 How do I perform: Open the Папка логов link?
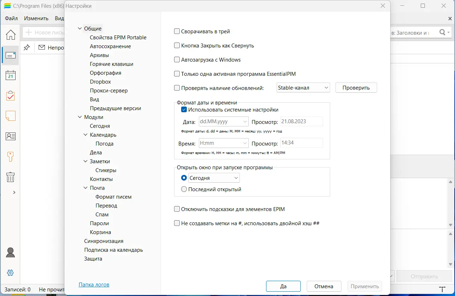point(94,284)
